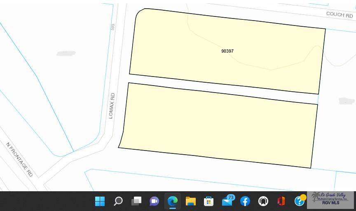Open taskbar Search magnifier

(118, 201)
